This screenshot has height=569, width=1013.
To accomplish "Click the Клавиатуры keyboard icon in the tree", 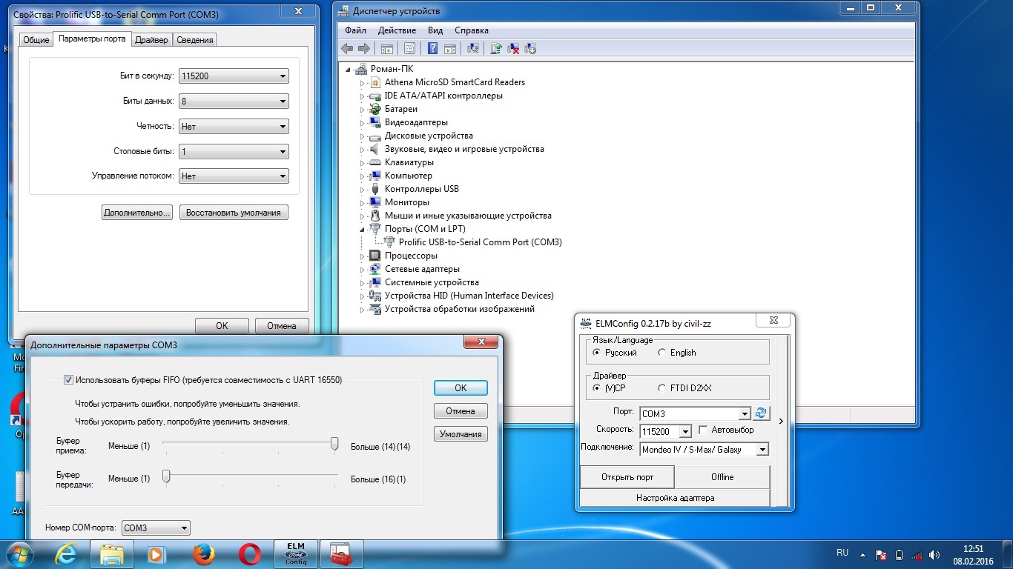I will click(376, 162).
